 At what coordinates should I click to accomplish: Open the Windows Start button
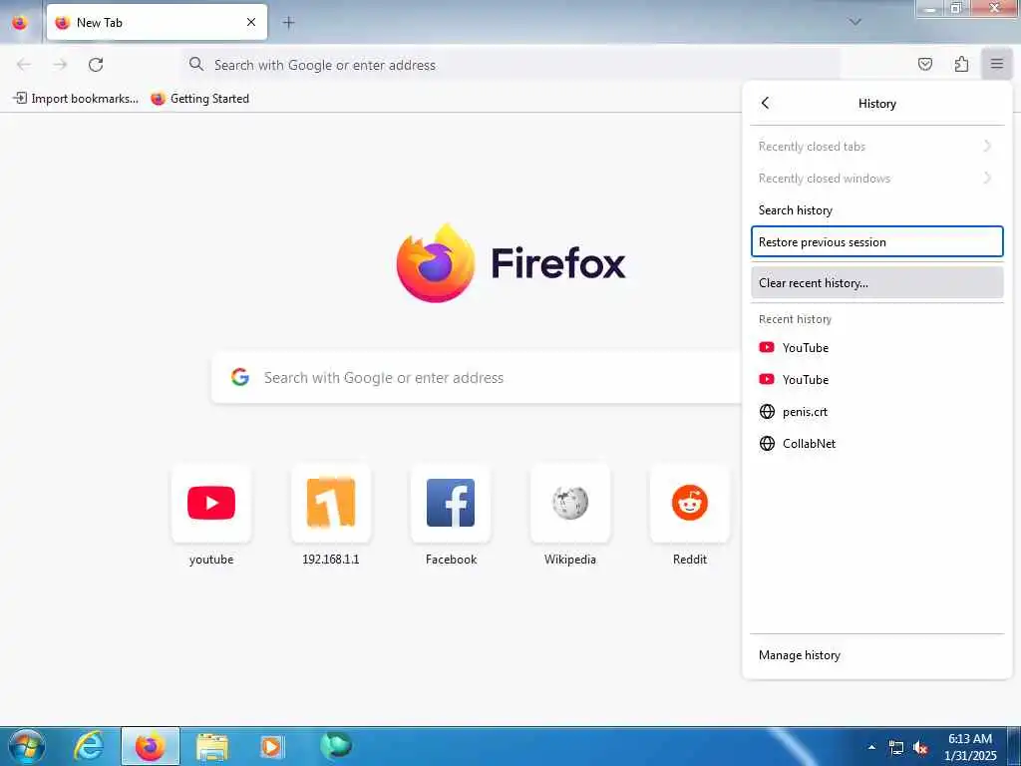click(x=27, y=746)
